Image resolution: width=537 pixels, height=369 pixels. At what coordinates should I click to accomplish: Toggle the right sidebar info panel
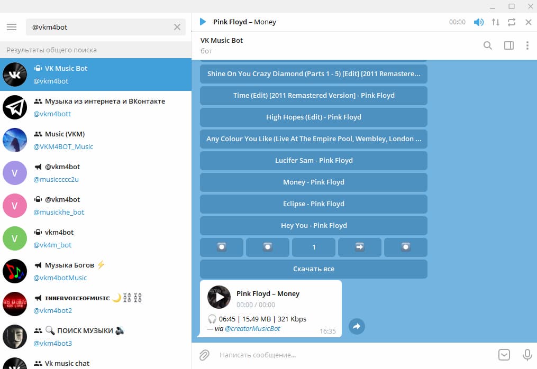508,45
